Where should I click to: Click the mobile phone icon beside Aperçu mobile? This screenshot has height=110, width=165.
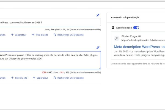click(113, 28)
